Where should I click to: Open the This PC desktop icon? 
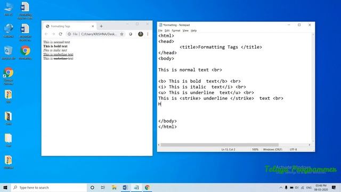(9, 9)
